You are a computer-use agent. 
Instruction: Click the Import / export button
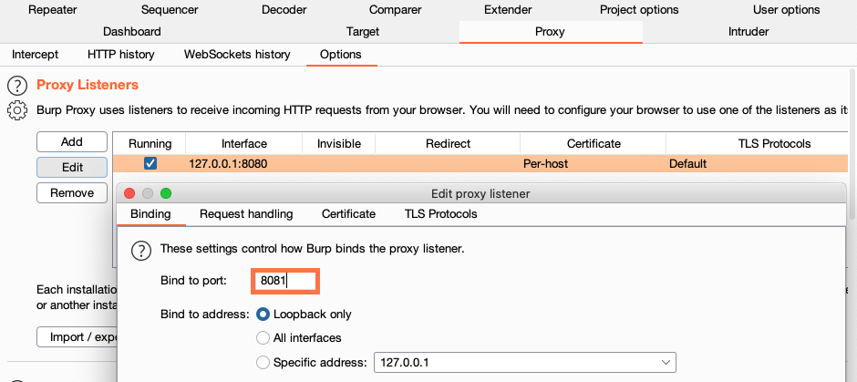(x=77, y=337)
